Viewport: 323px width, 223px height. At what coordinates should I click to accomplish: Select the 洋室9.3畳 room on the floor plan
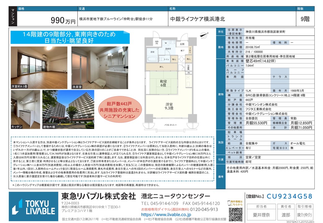coord(169,106)
